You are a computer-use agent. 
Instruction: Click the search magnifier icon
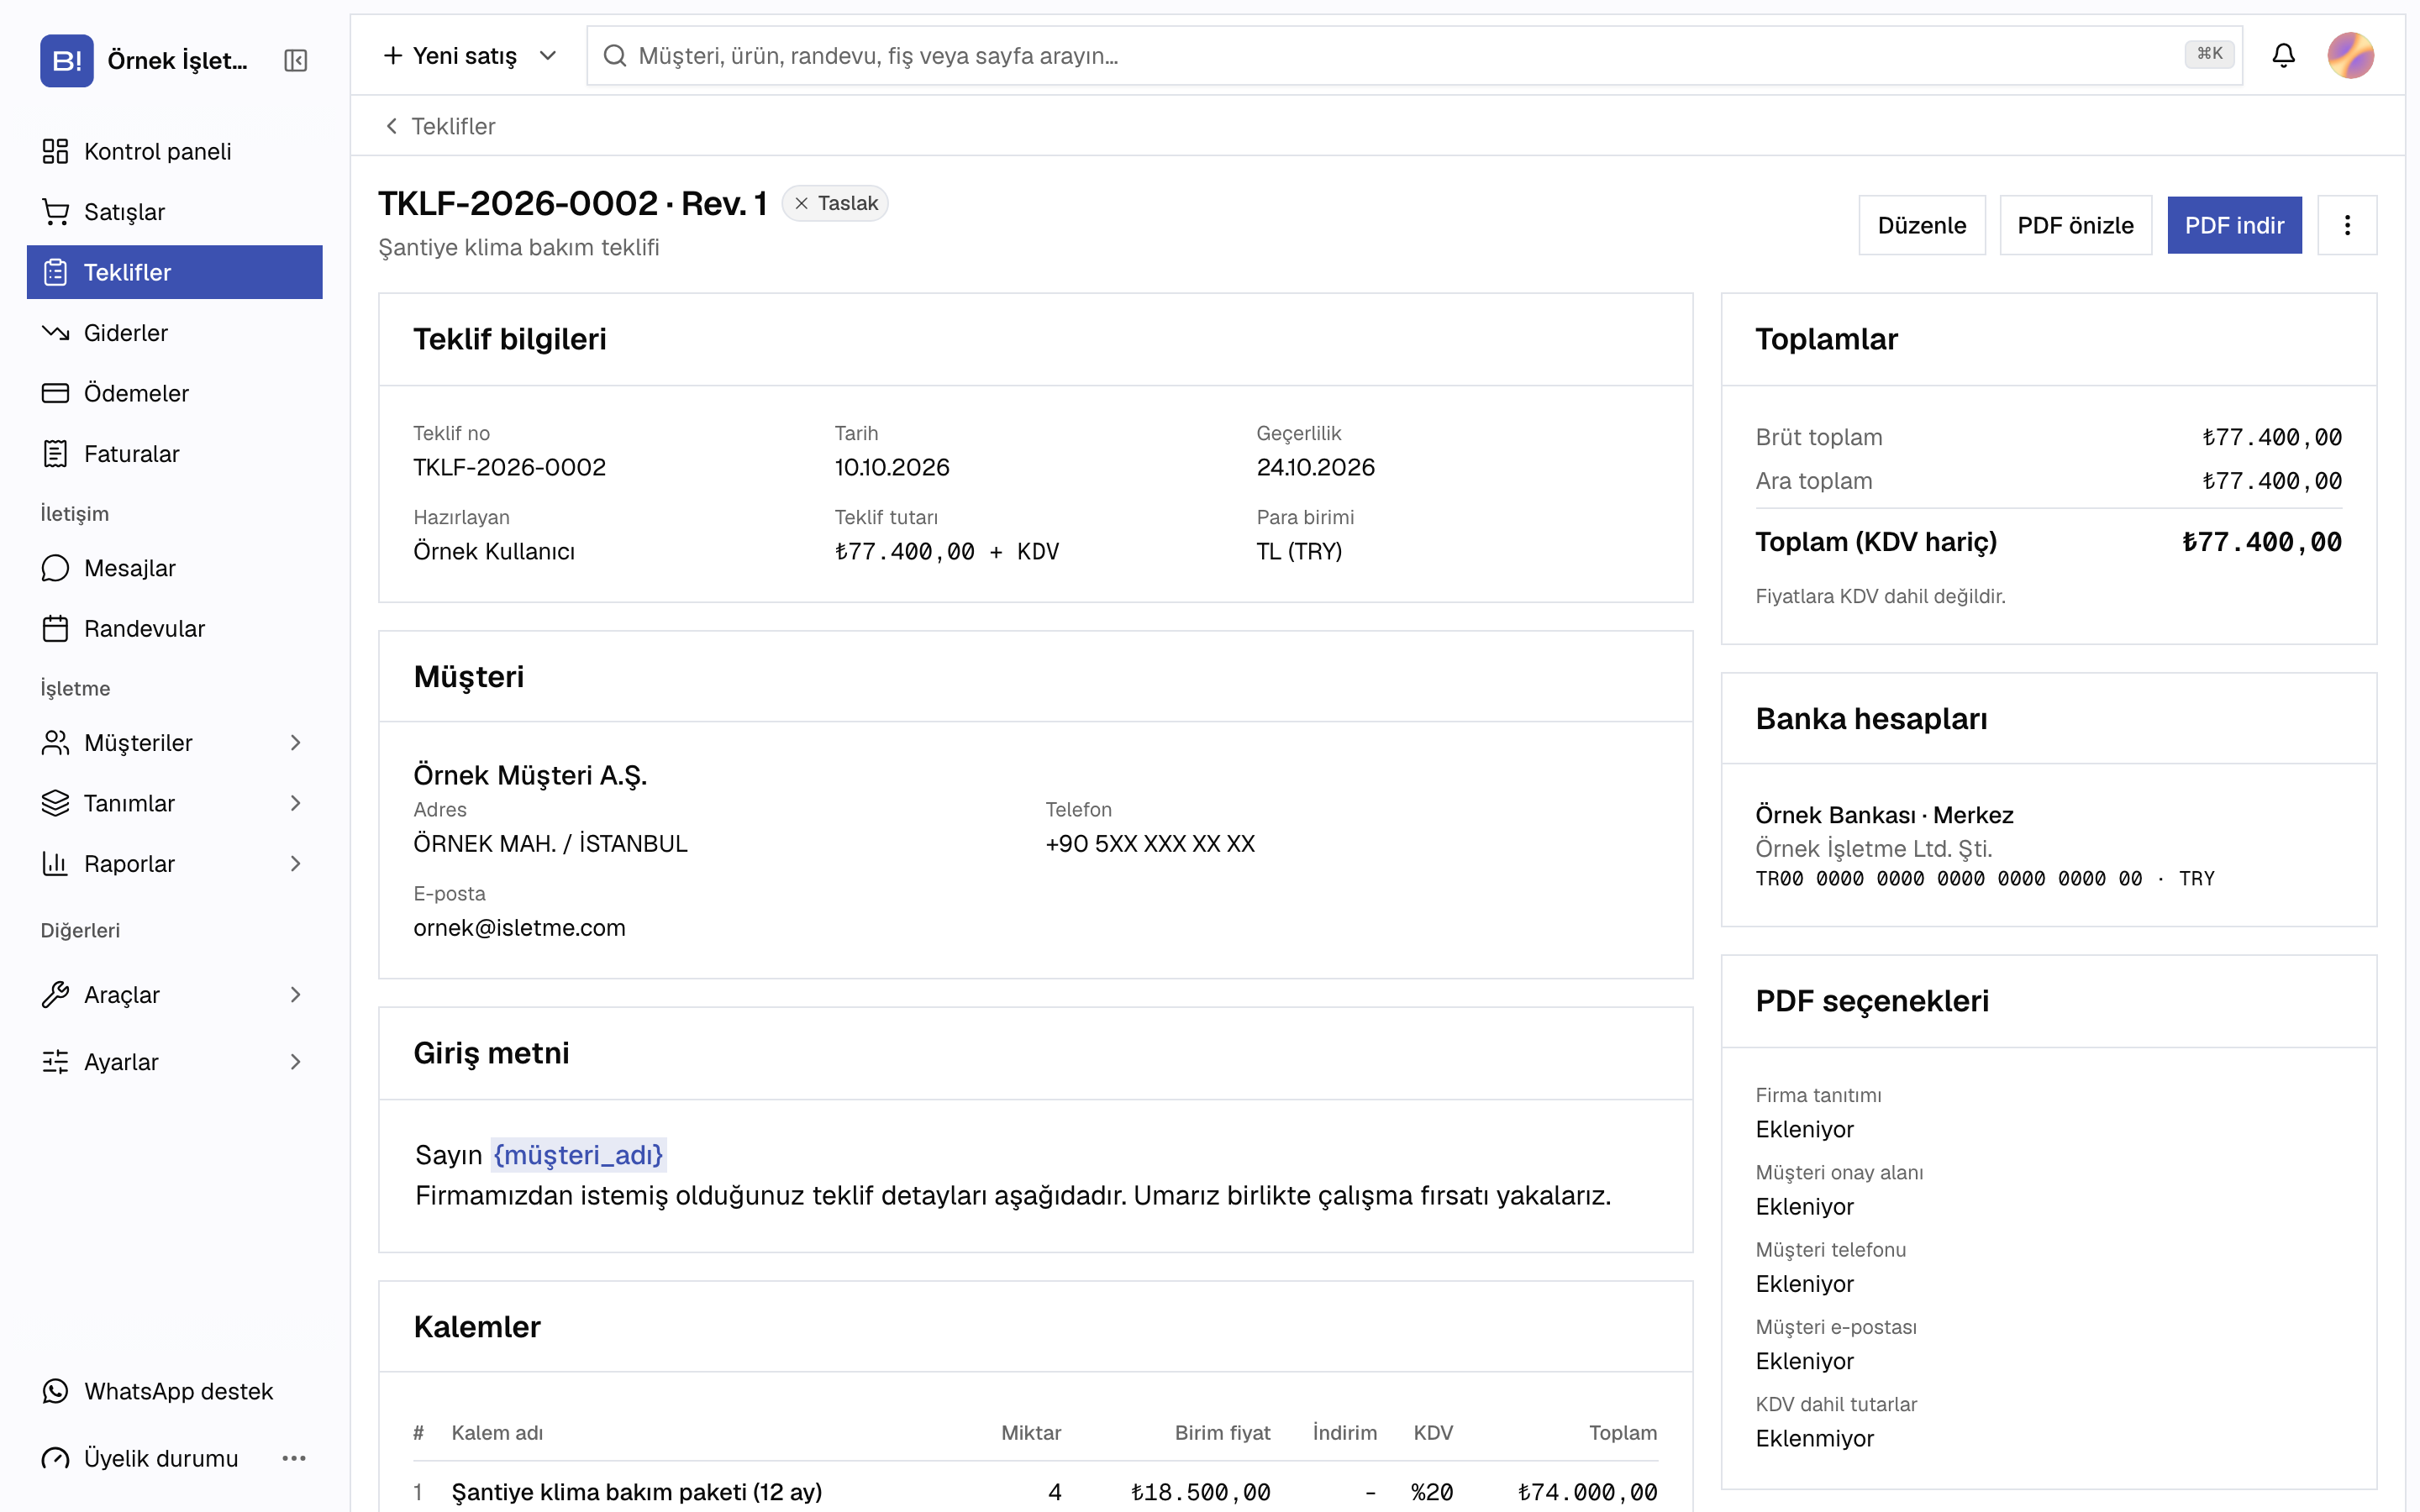[614, 55]
